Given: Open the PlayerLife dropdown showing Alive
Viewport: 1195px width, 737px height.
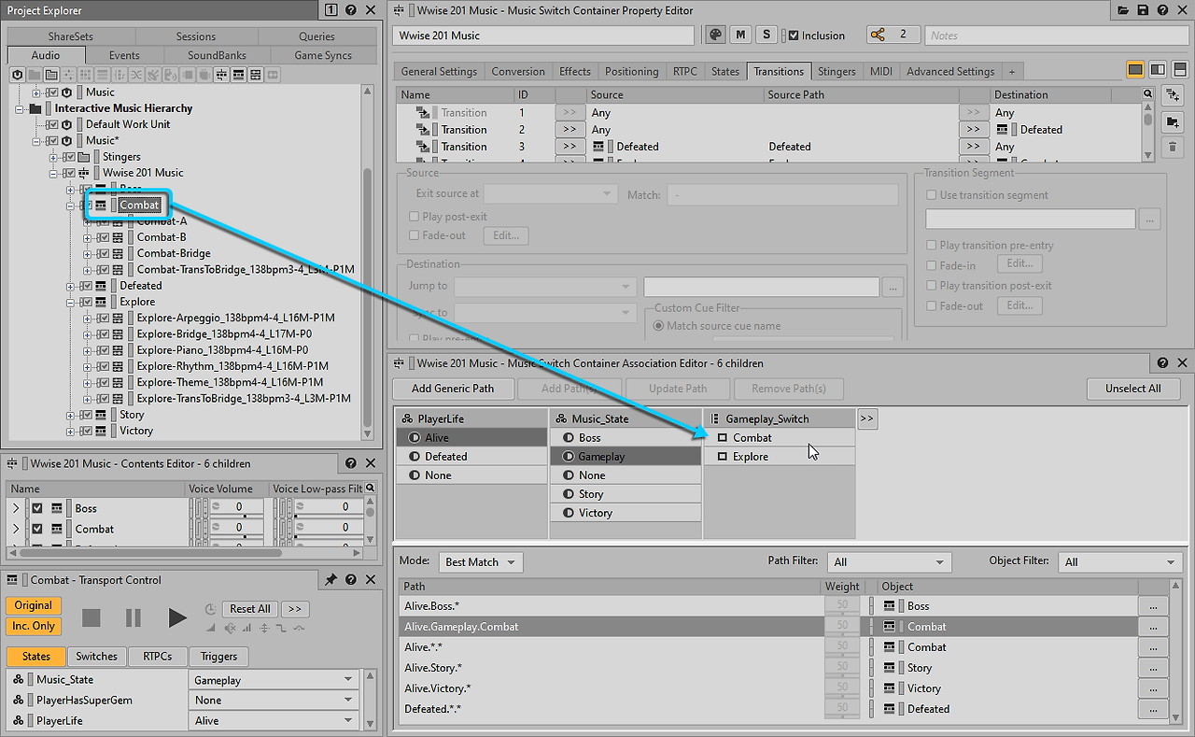Looking at the screenshot, I should [274, 721].
